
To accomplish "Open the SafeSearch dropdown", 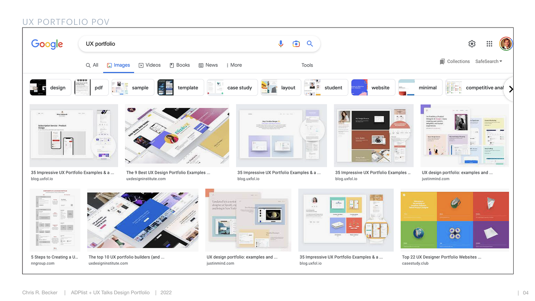I will tap(488, 61).
